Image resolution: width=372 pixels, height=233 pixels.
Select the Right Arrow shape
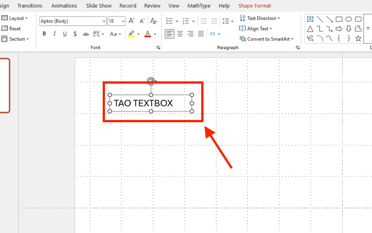pos(339,29)
